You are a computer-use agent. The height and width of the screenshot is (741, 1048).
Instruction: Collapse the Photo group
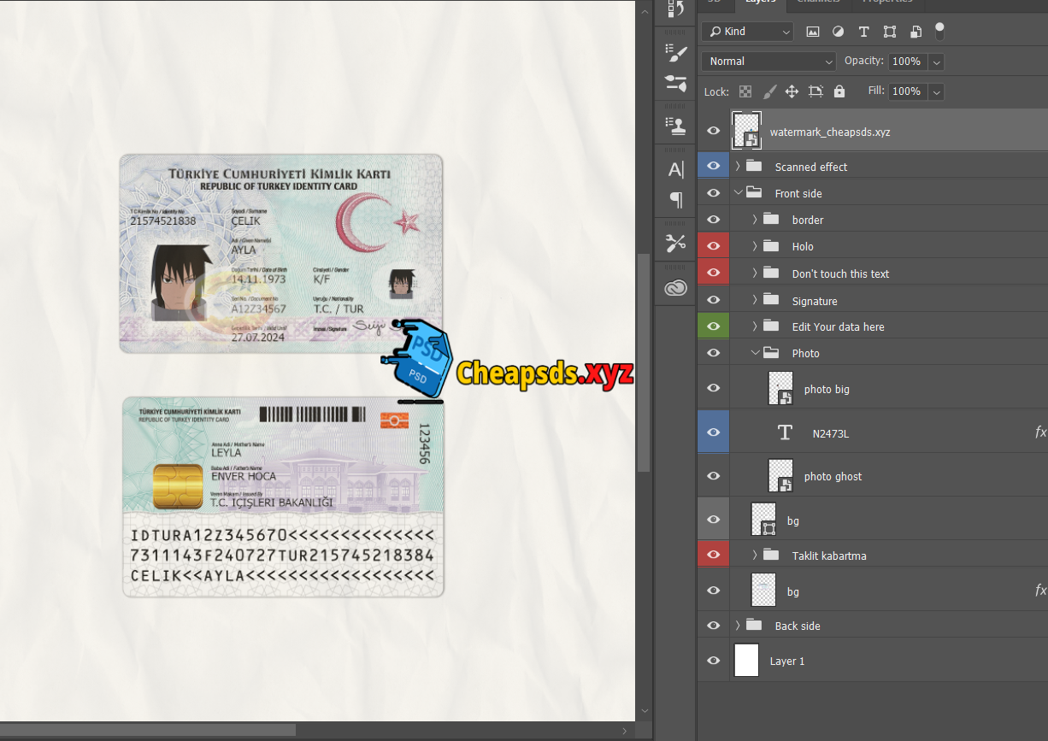755,353
